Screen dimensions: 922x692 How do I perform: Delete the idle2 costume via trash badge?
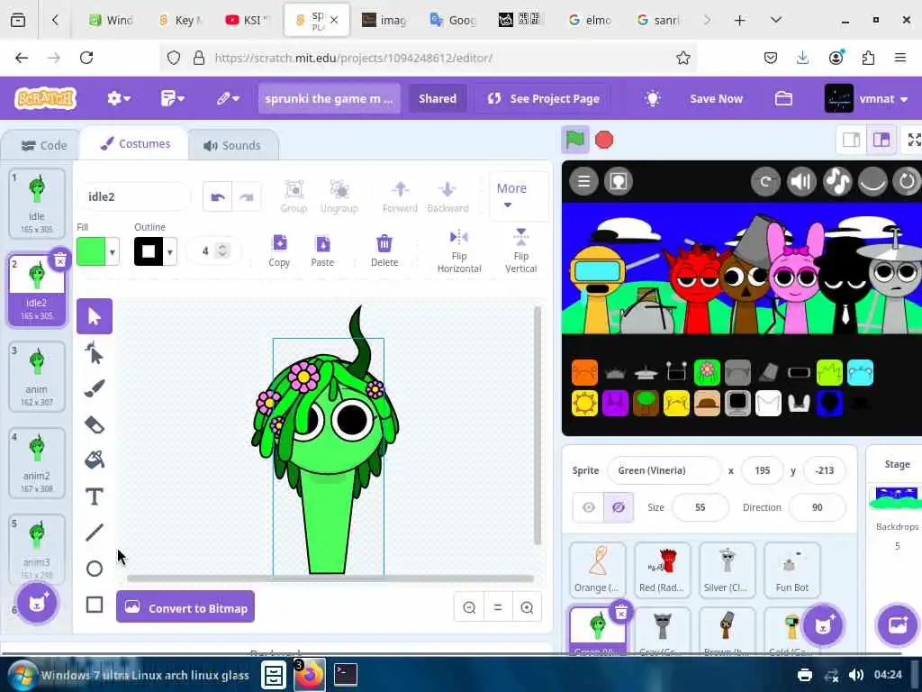coord(60,259)
